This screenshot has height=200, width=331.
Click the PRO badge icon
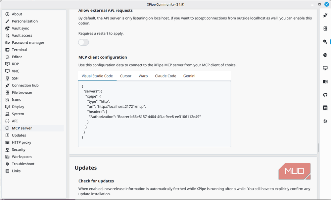click(325, 55)
